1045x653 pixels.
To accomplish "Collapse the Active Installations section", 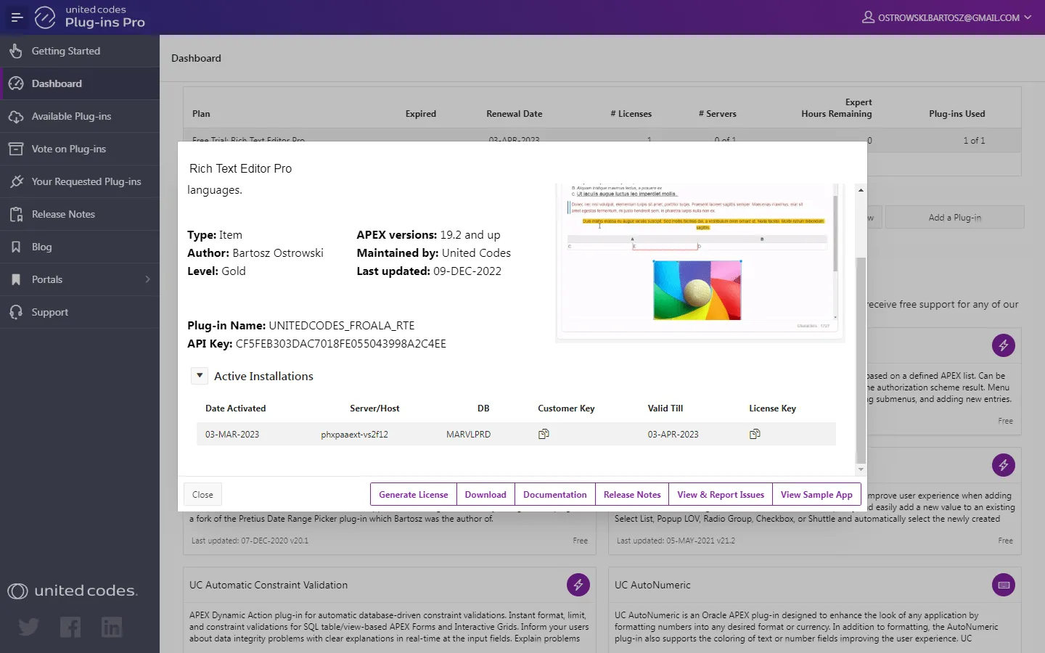I will 200,376.
